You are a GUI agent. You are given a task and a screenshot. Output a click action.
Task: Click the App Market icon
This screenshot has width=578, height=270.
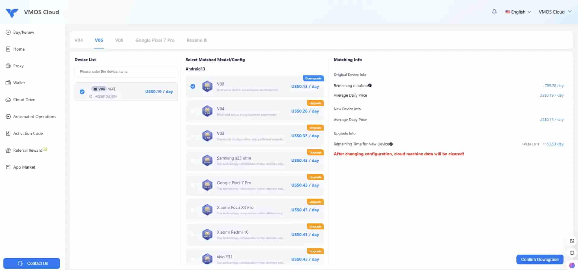point(8,167)
